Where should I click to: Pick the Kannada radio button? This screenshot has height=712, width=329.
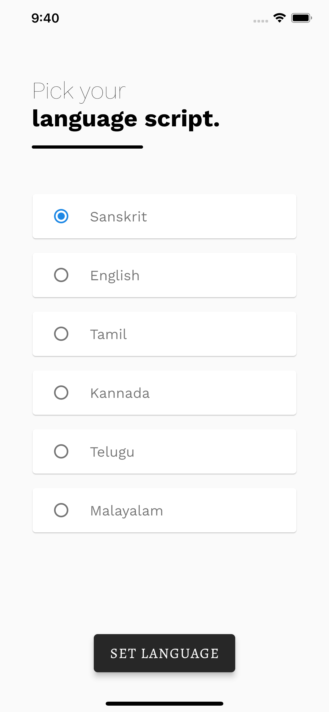click(x=61, y=393)
